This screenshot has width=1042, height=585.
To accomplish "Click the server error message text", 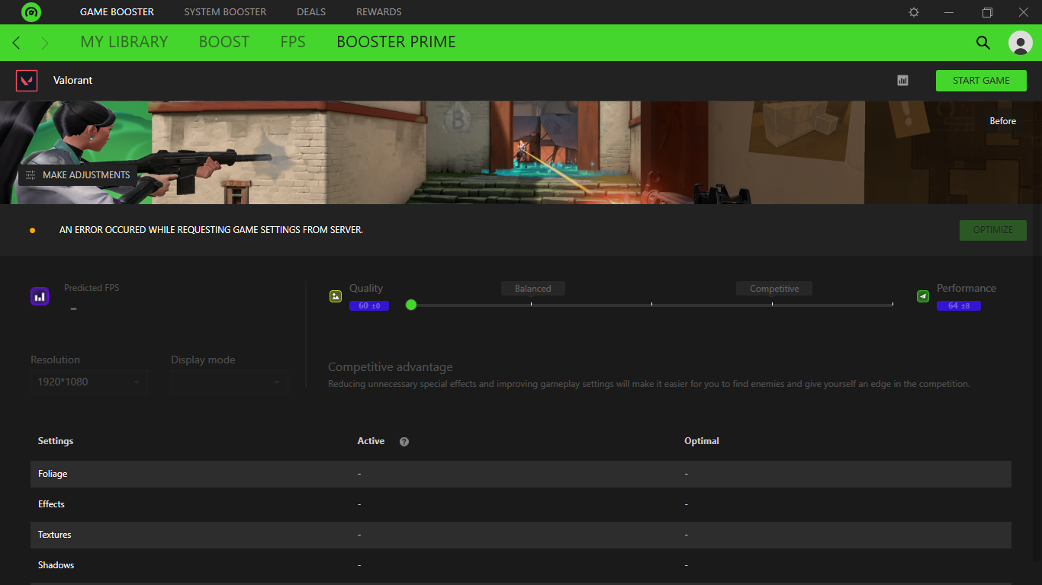I will pos(211,230).
